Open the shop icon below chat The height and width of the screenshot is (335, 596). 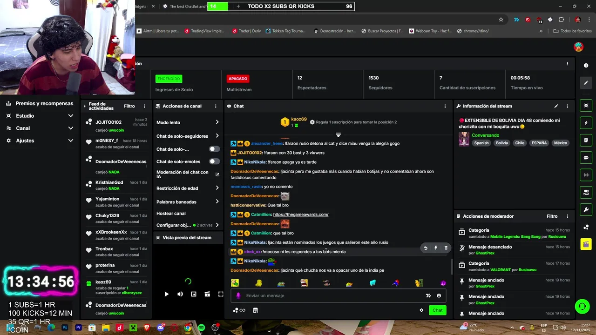[255, 310]
